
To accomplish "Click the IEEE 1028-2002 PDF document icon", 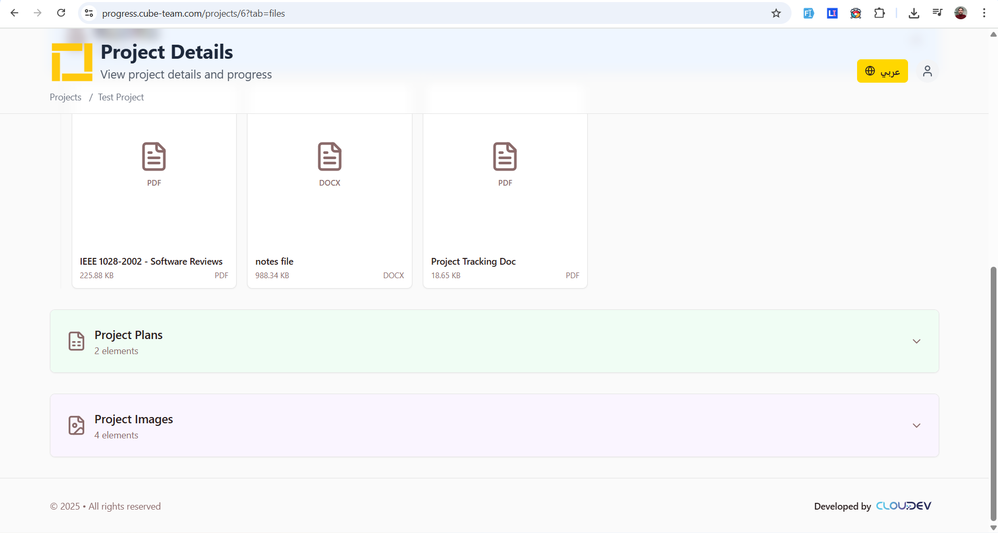I will pyautogui.click(x=154, y=157).
